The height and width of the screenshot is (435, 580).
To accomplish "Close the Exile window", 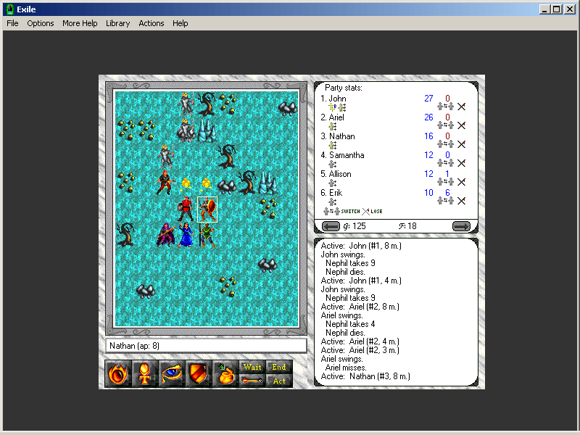I will (570, 9).
